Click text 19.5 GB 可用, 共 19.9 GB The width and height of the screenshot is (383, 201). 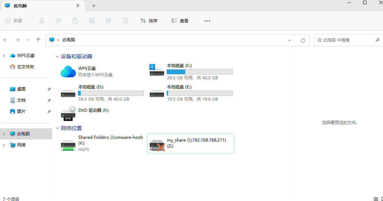point(193,99)
